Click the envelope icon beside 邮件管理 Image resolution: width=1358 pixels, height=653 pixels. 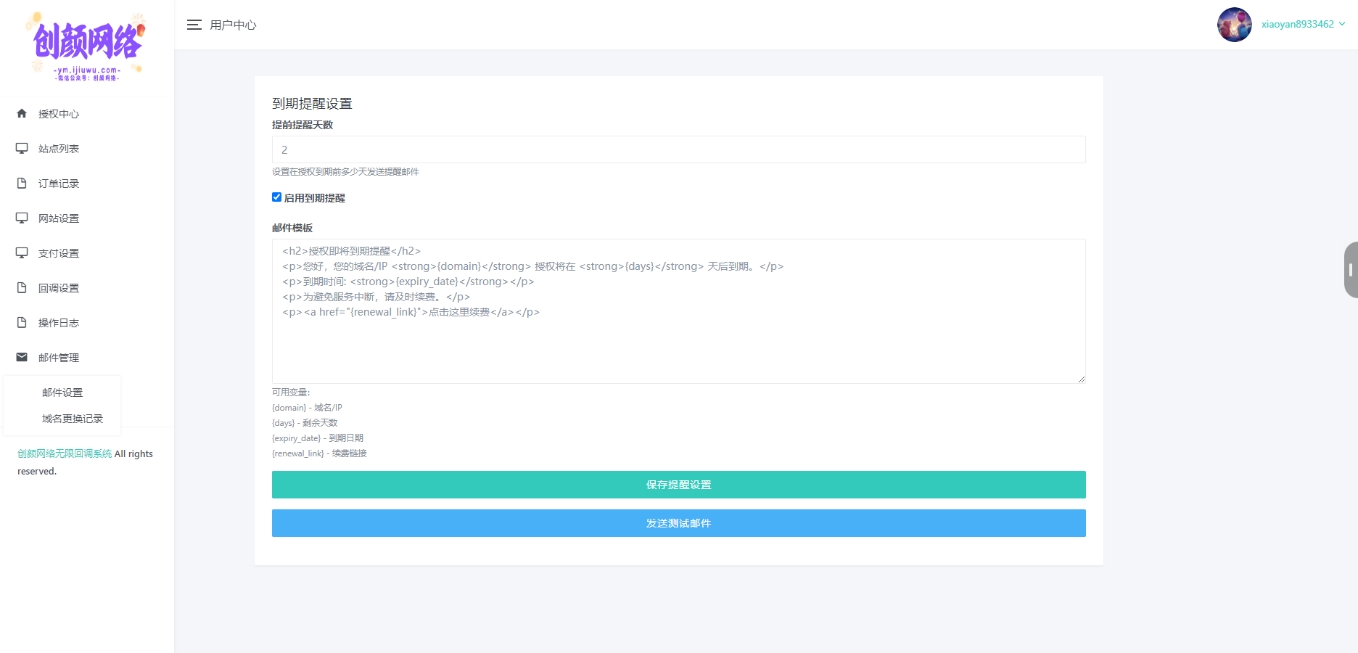pos(22,357)
